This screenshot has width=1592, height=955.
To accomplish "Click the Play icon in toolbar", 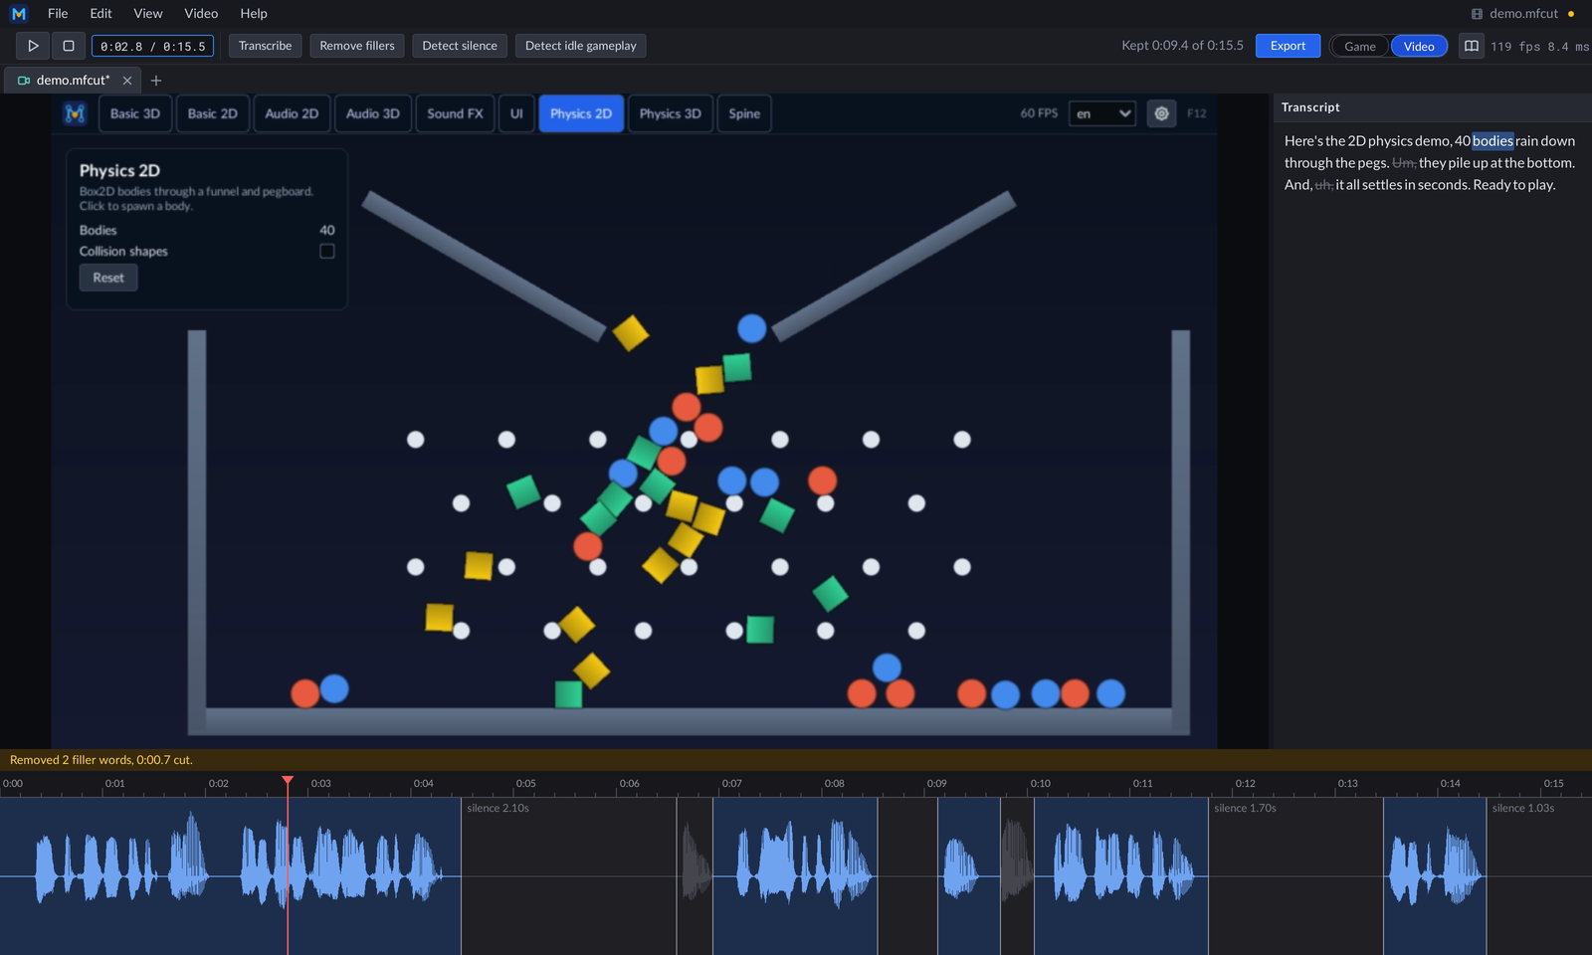I will 33,46.
